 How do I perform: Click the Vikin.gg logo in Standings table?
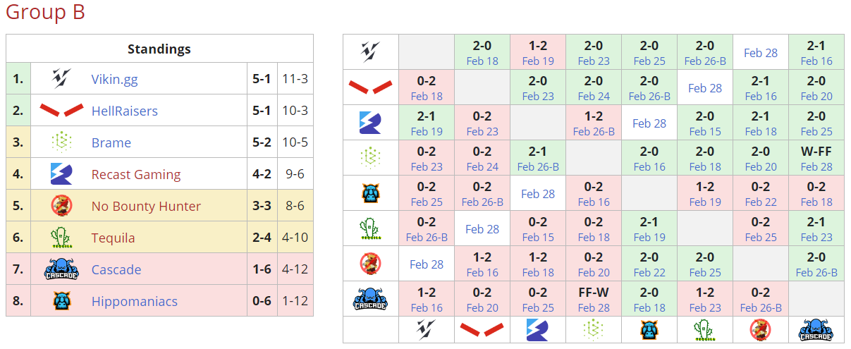pos(61,79)
